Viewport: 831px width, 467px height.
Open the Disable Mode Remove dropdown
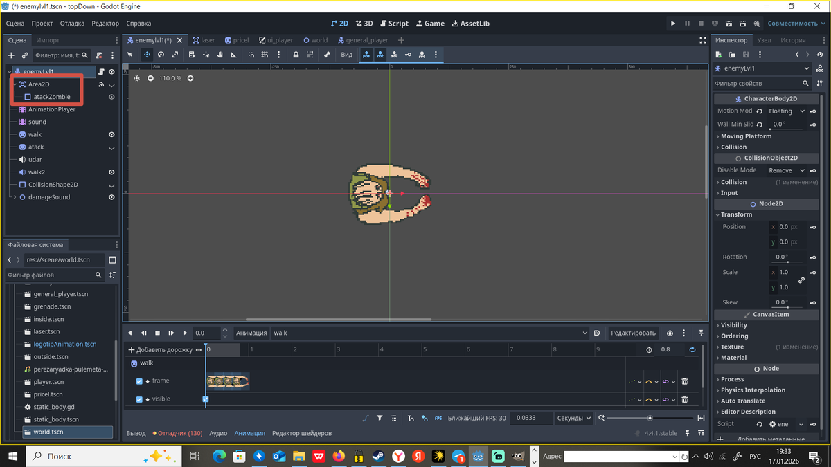pyautogui.click(x=786, y=170)
